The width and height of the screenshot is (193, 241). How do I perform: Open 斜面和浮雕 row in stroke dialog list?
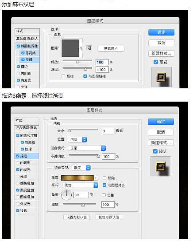click(x=27, y=135)
